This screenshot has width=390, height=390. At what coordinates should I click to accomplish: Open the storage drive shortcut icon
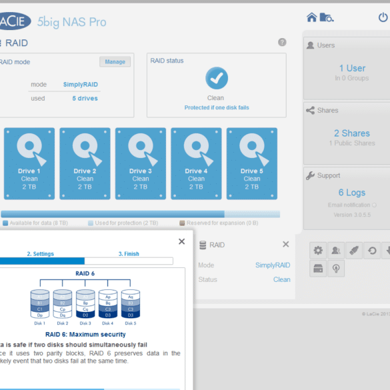coord(318,269)
